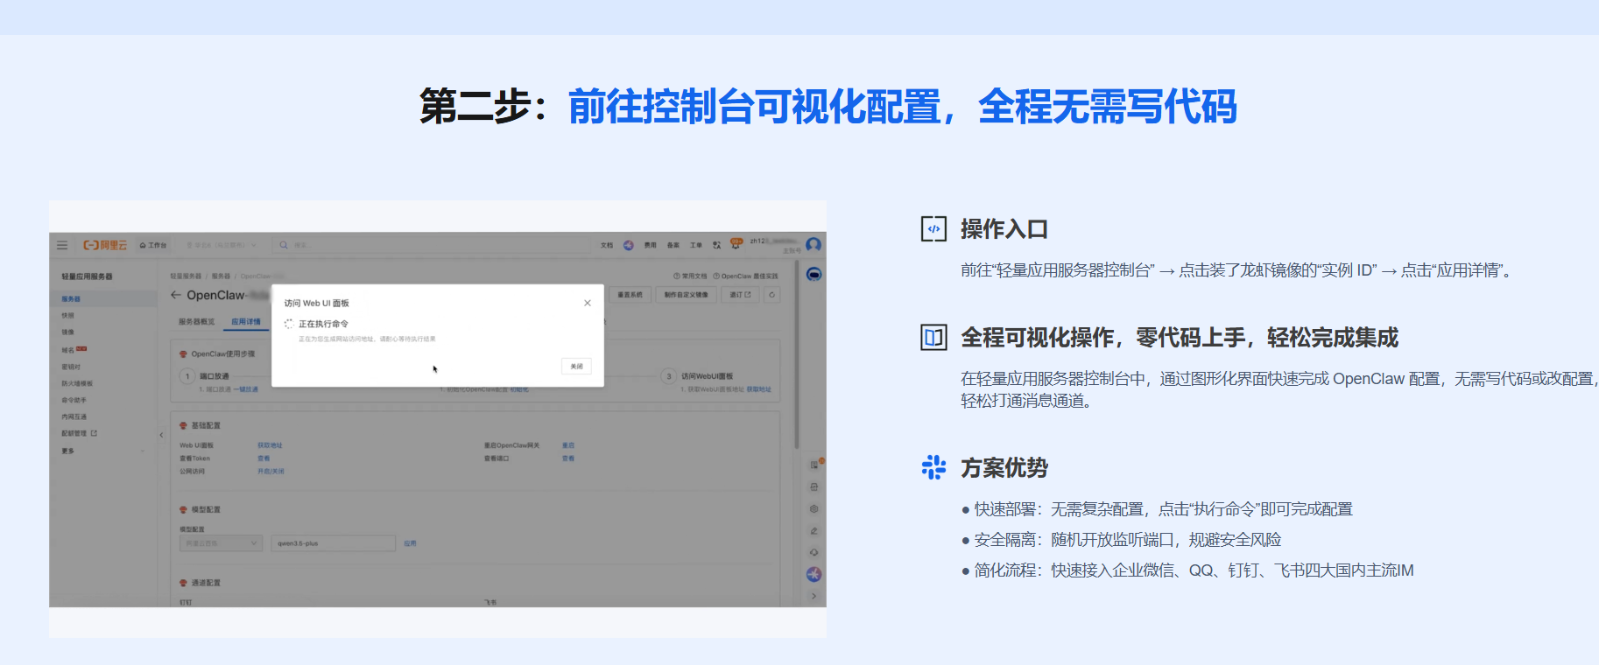1599x665 pixels.
Task: Click the purple star assistant icon in right rail
Action: [814, 574]
